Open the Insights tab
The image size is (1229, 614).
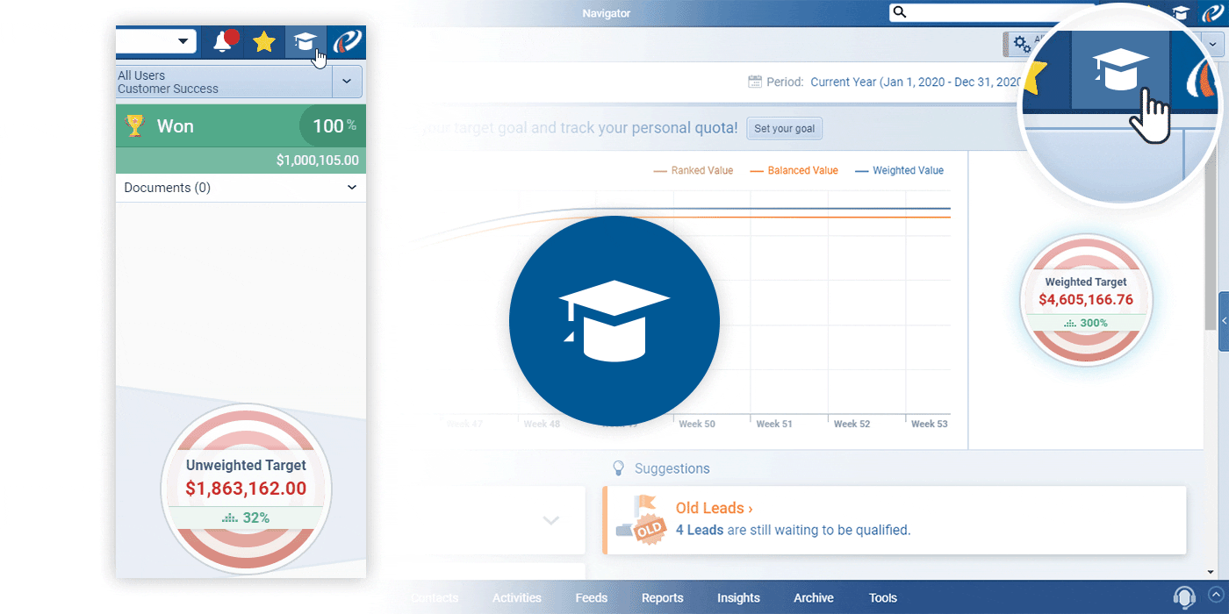pyautogui.click(x=738, y=597)
